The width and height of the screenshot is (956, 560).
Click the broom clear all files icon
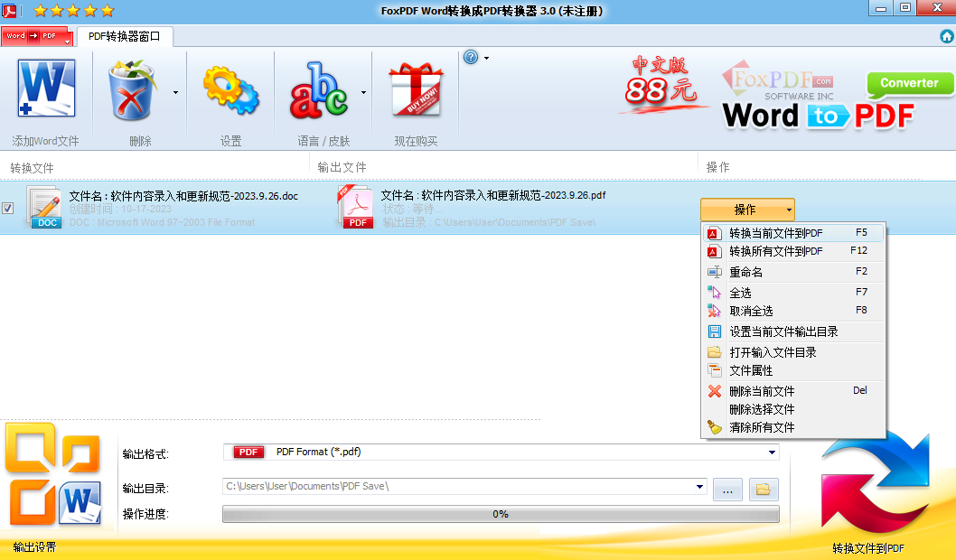coord(715,427)
